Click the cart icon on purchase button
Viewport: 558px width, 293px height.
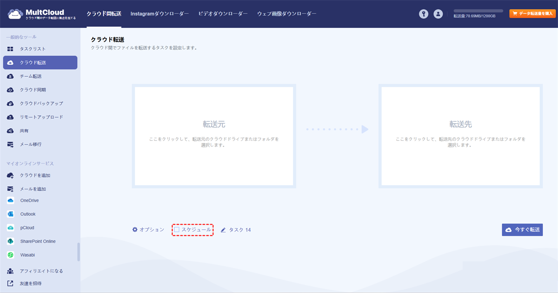click(515, 14)
